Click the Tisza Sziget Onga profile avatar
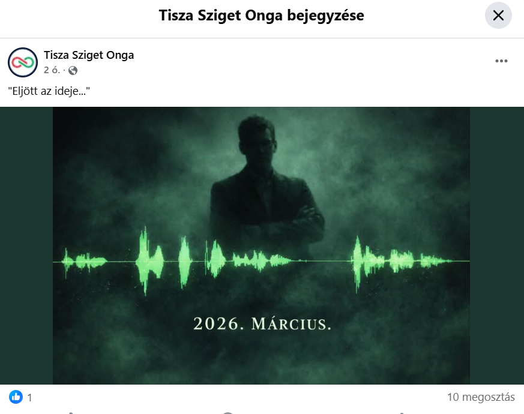Image resolution: width=524 pixels, height=414 pixels. pos(23,62)
